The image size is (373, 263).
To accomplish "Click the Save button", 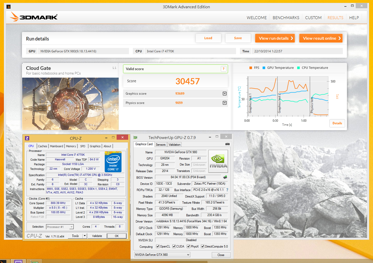I will pyautogui.click(x=238, y=38).
